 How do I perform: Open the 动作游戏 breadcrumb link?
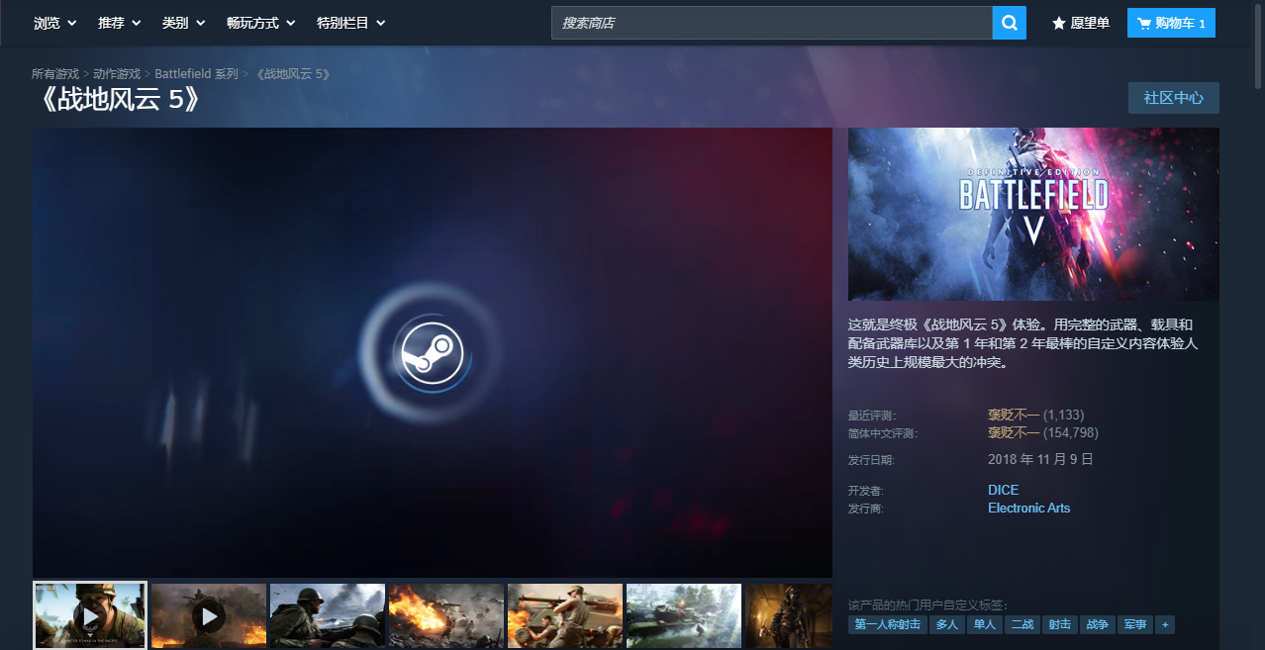tap(117, 74)
